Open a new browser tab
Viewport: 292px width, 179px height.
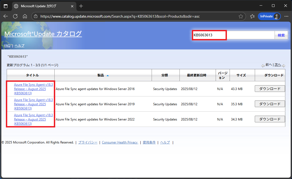coord(81,6)
